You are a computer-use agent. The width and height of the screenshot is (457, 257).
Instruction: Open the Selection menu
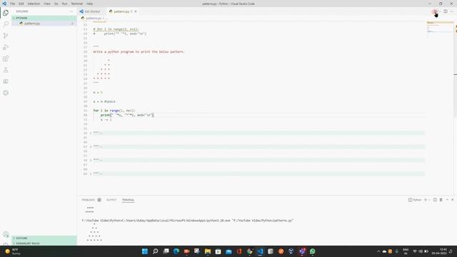34,4
